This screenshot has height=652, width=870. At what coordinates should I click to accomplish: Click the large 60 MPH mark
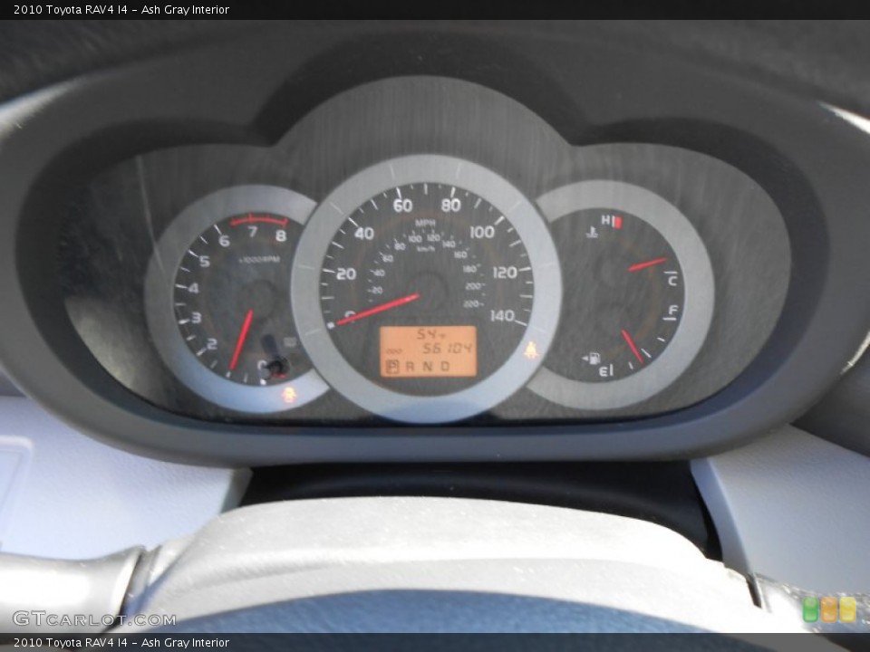402,206
